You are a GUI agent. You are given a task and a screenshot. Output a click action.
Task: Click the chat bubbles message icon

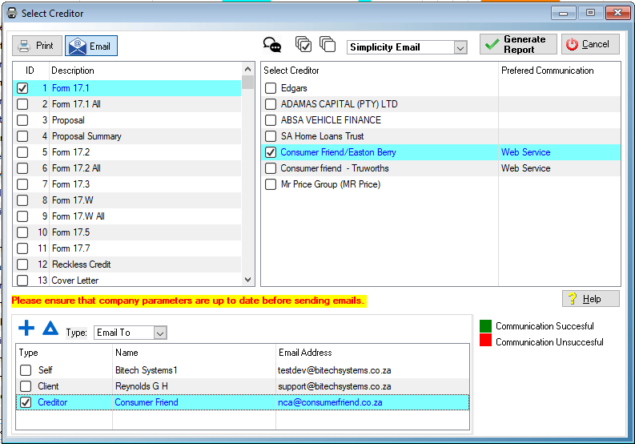point(272,45)
